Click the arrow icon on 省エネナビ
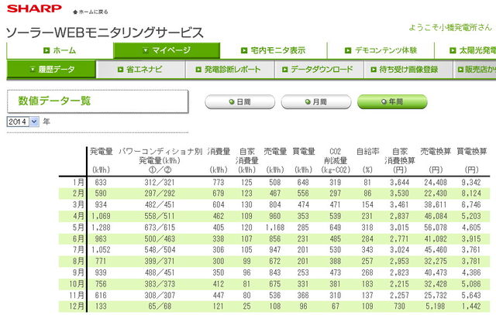 point(120,70)
